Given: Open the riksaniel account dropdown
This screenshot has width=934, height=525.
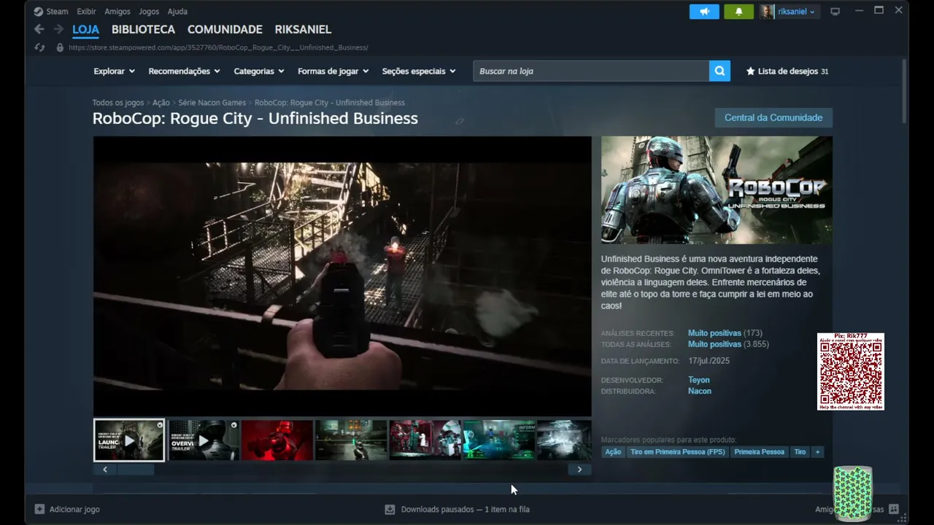Looking at the screenshot, I should point(797,12).
